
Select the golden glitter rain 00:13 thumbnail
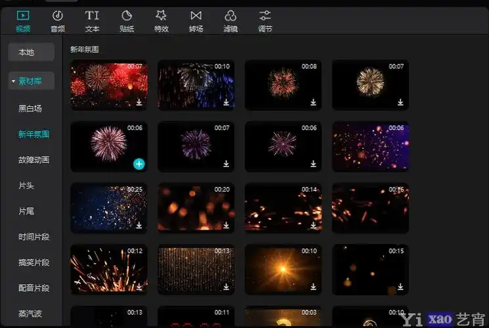[196, 270]
